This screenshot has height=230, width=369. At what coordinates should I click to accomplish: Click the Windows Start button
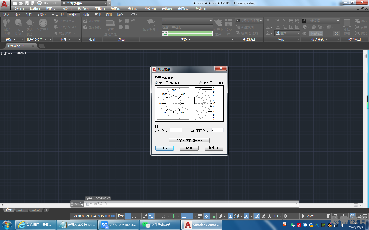(x=7, y=225)
